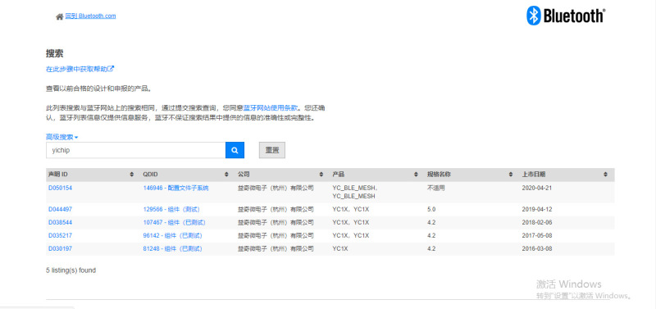
Task: Sort by QDID column arrows
Action: pos(226,175)
